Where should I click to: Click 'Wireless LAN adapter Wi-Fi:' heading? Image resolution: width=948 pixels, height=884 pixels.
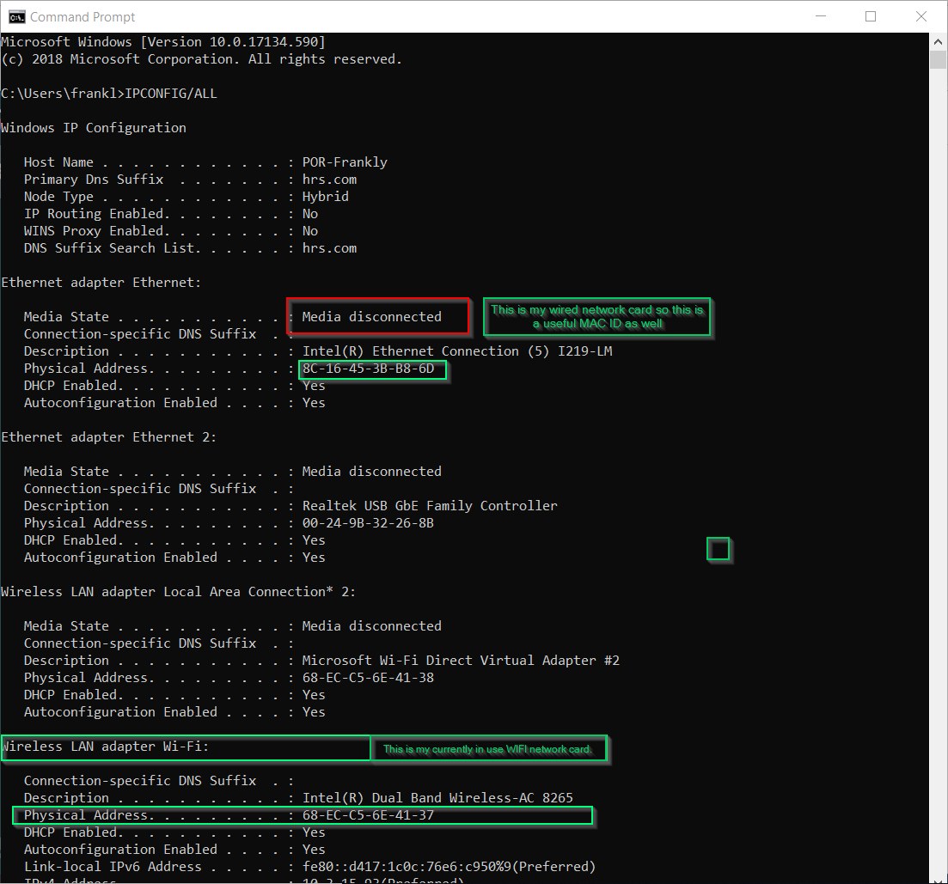[105, 747]
